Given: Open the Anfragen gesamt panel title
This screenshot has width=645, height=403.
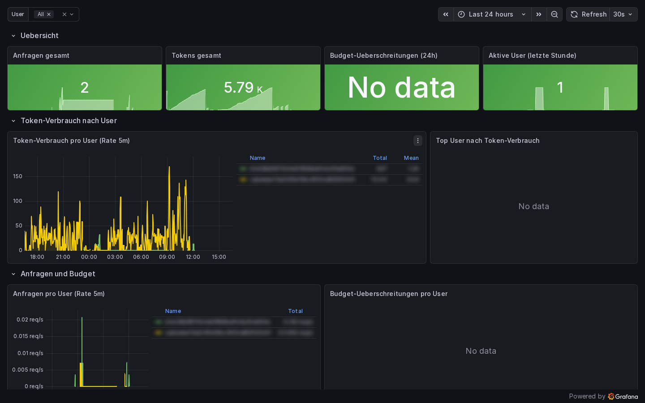Looking at the screenshot, I should 41,56.
